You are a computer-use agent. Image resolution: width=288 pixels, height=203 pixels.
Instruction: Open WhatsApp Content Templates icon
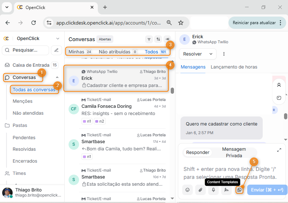click(239, 190)
